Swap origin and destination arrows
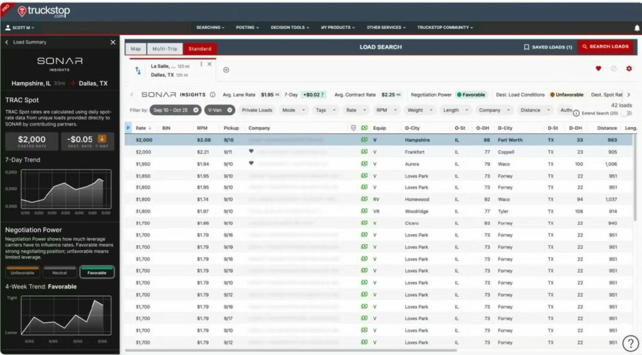The height and width of the screenshot is (355, 642). (138, 71)
